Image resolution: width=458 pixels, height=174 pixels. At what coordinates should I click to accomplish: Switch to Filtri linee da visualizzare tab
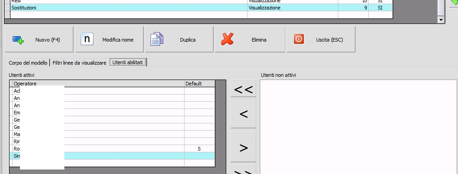coord(79,62)
